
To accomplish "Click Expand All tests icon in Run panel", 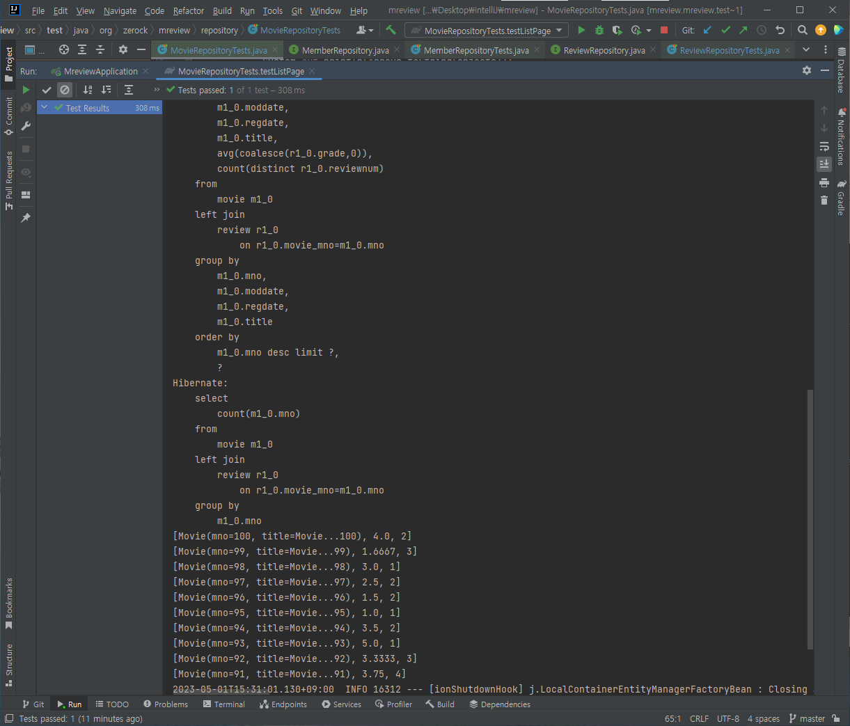I will point(129,90).
